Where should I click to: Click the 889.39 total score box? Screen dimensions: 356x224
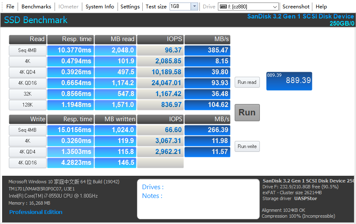[289, 81]
